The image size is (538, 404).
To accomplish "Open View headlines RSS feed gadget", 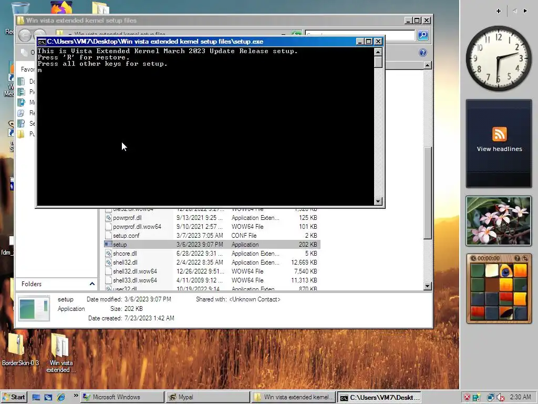I will [499, 144].
